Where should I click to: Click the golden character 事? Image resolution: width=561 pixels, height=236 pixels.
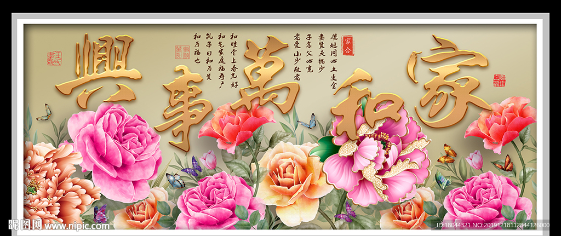click(183, 107)
